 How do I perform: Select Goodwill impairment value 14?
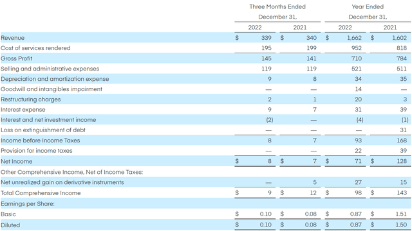(x=359, y=89)
